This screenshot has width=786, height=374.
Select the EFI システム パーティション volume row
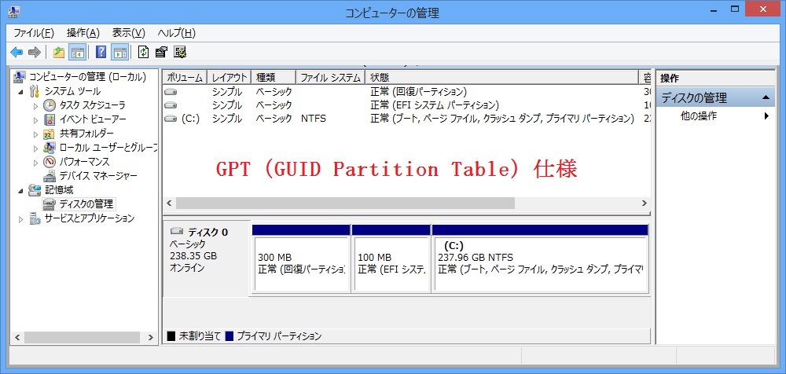coord(406,105)
